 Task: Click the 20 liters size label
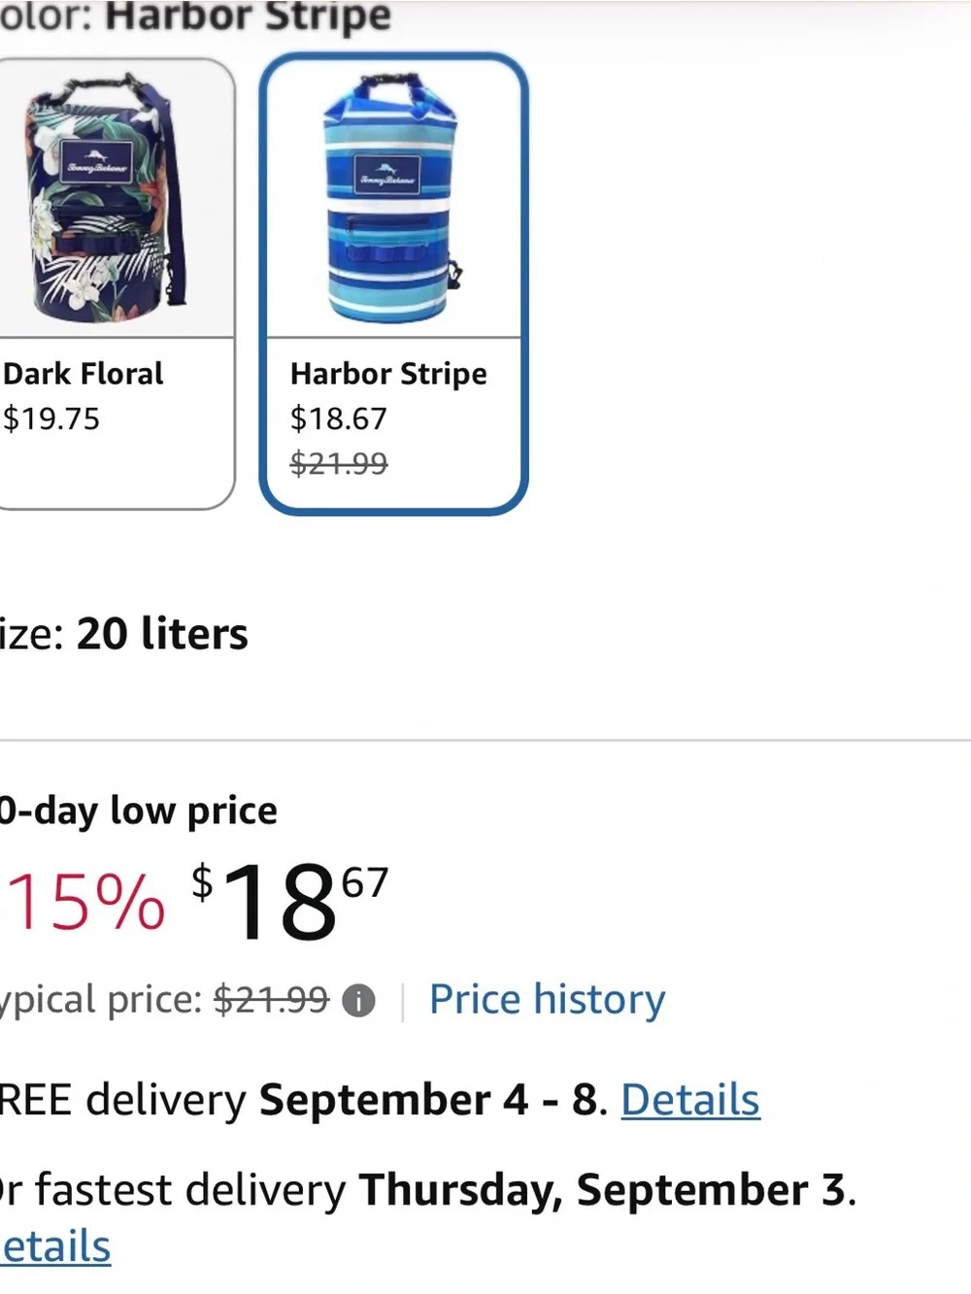[x=162, y=634]
